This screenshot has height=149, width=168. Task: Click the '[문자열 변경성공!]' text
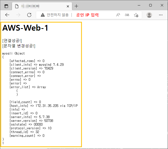19,46
